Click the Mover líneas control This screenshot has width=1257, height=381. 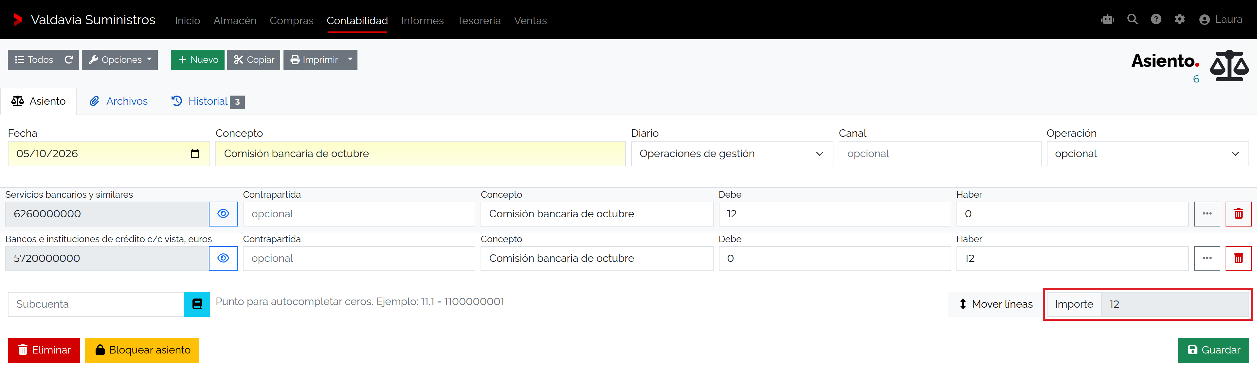coord(995,304)
